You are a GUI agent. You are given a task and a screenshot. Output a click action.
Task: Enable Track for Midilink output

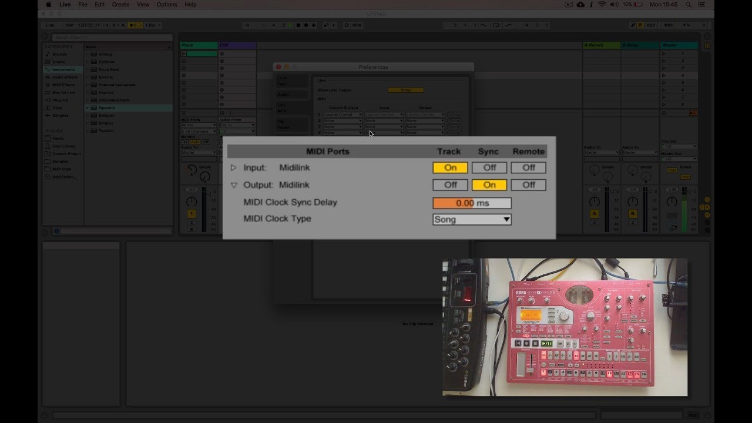[x=451, y=184]
